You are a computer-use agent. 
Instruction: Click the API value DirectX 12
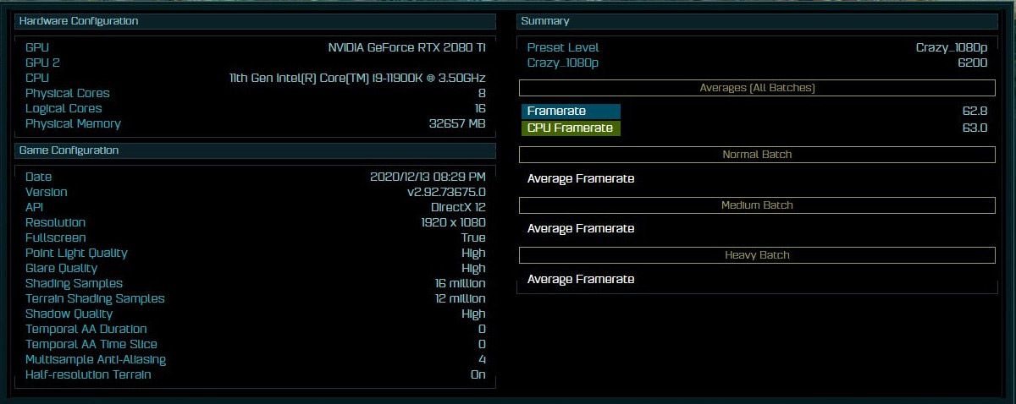point(458,207)
